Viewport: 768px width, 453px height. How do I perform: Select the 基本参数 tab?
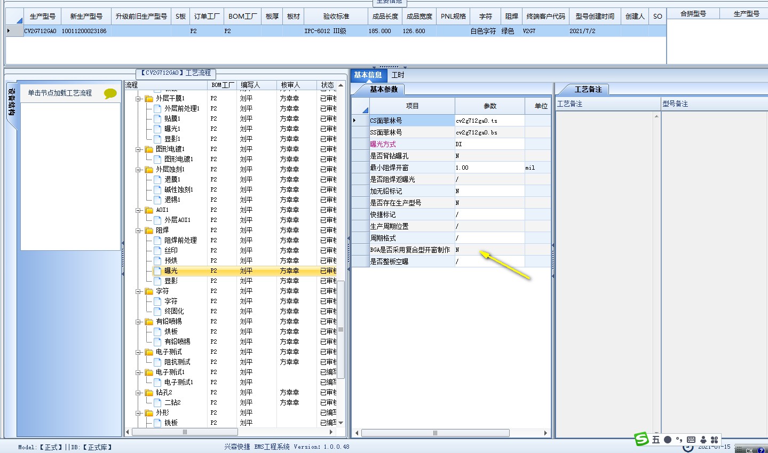pyautogui.click(x=384, y=89)
